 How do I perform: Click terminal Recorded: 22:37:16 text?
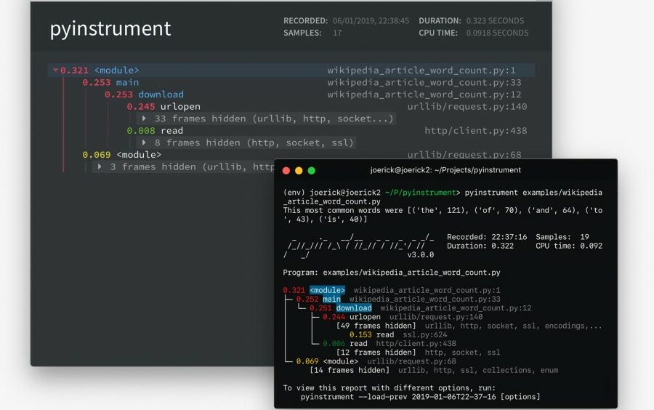click(x=487, y=237)
